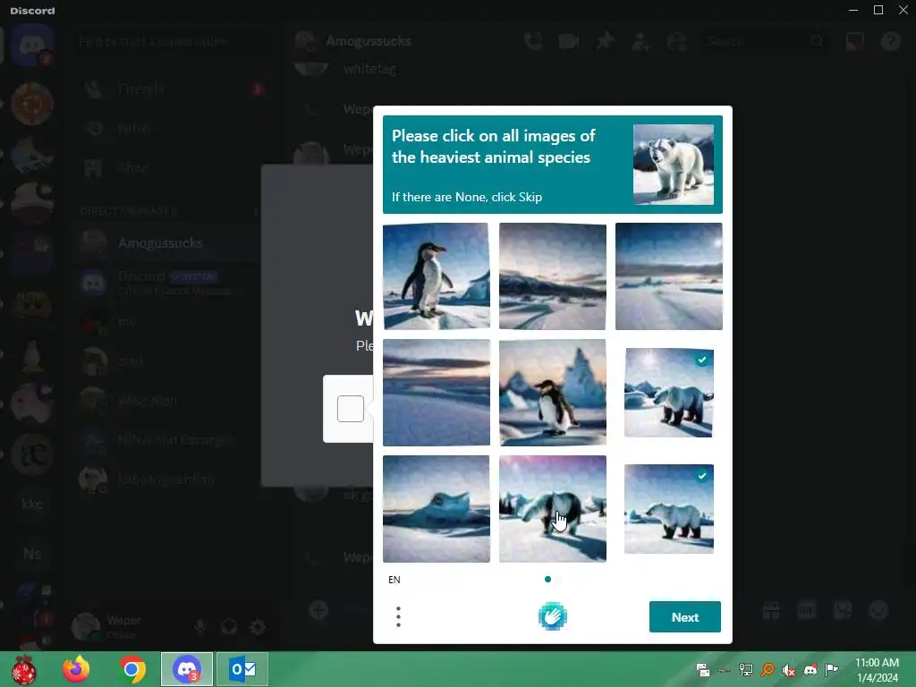Start a video call with Amogussucks
Image resolution: width=916 pixels, height=687 pixels.
pyautogui.click(x=568, y=41)
